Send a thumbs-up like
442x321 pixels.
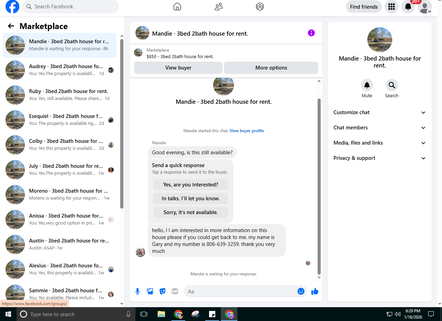pyautogui.click(x=314, y=291)
